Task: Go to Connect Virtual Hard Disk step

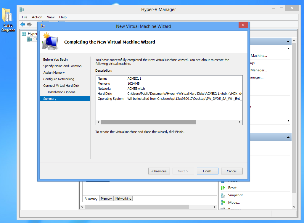Action: 61,86
